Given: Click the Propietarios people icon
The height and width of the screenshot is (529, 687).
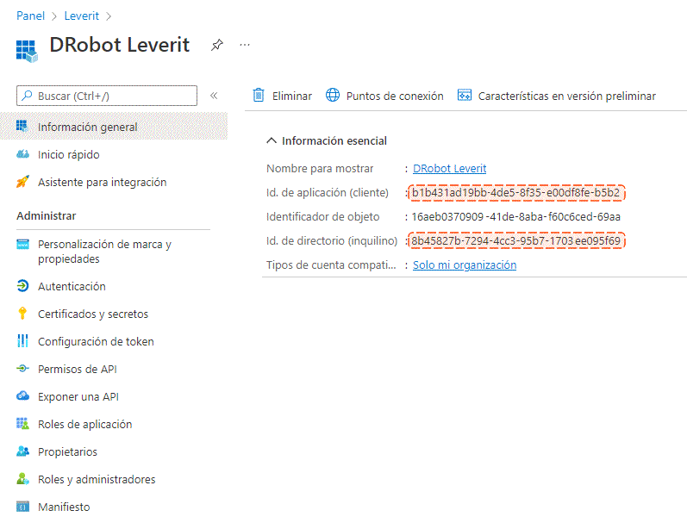Looking at the screenshot, I should click(22, 451).
